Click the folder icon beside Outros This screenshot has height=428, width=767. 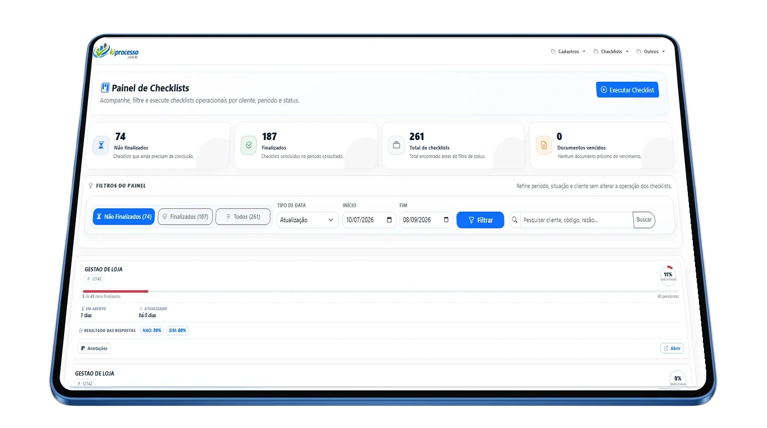coord(639,51)
